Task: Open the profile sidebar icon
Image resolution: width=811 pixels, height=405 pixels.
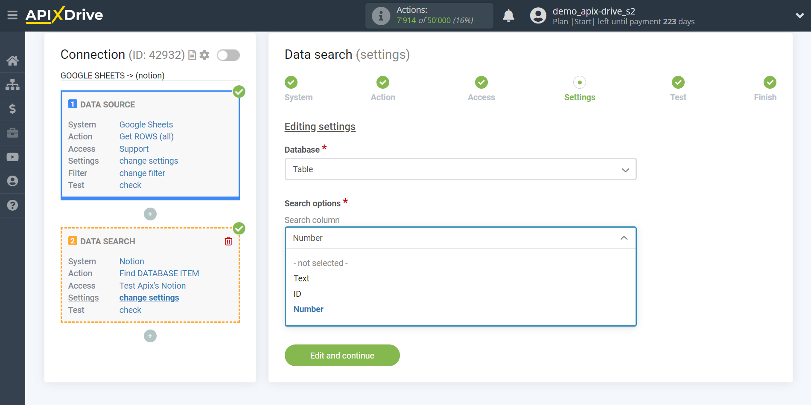Action: pos(12,181)
